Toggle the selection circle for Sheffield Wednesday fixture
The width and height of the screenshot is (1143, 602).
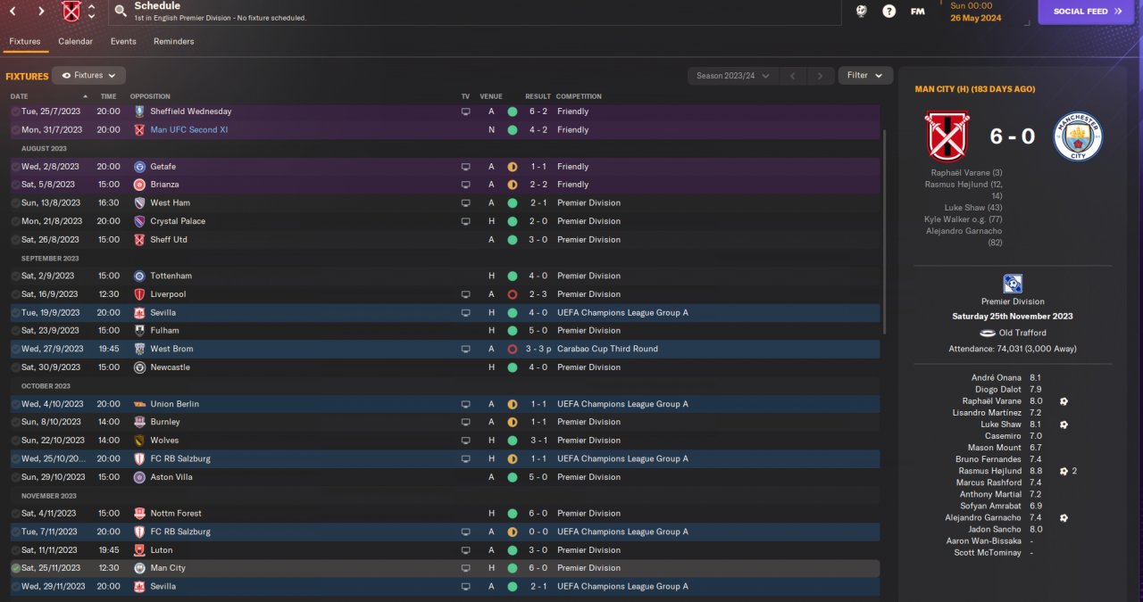[x=15, y=111]
